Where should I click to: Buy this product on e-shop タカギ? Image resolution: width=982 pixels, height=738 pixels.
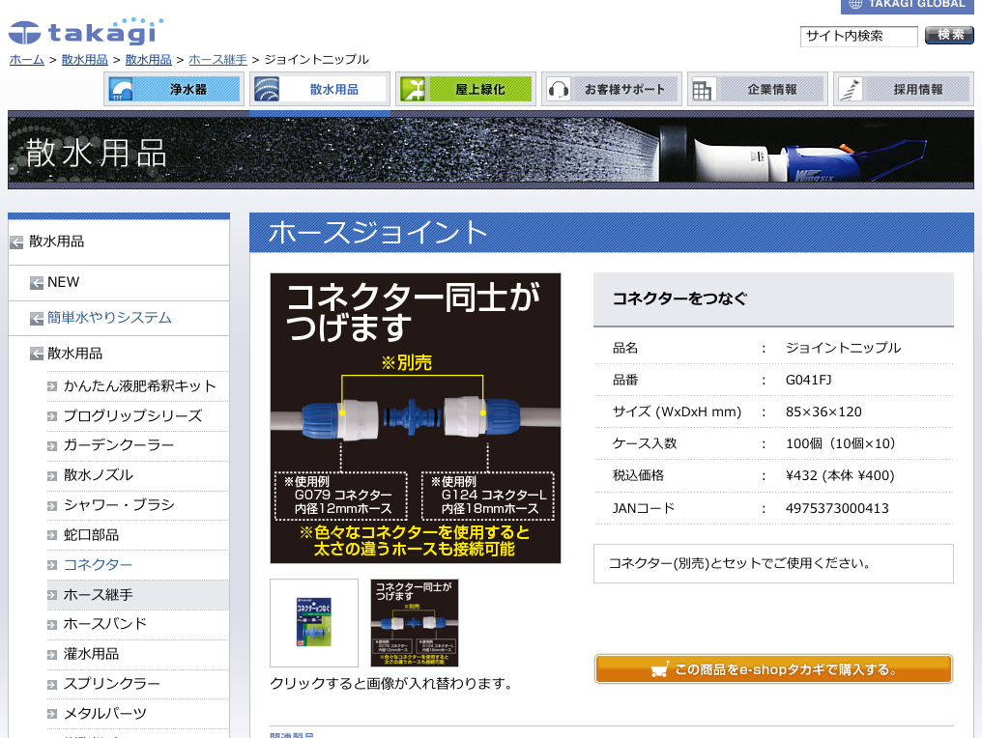(x=773, y=669)
